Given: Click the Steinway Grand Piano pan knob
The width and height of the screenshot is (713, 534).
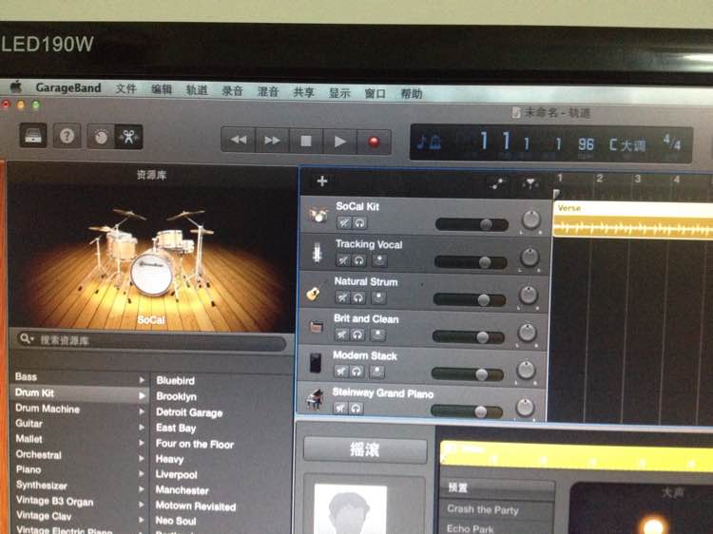Looking at the screenshot, I should click(524, 407).
